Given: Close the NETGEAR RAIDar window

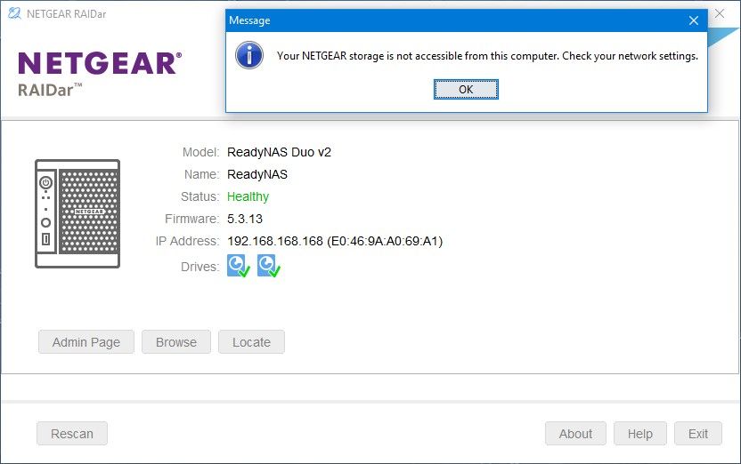Looking at the screenshot, I should (x=720, y=13).
